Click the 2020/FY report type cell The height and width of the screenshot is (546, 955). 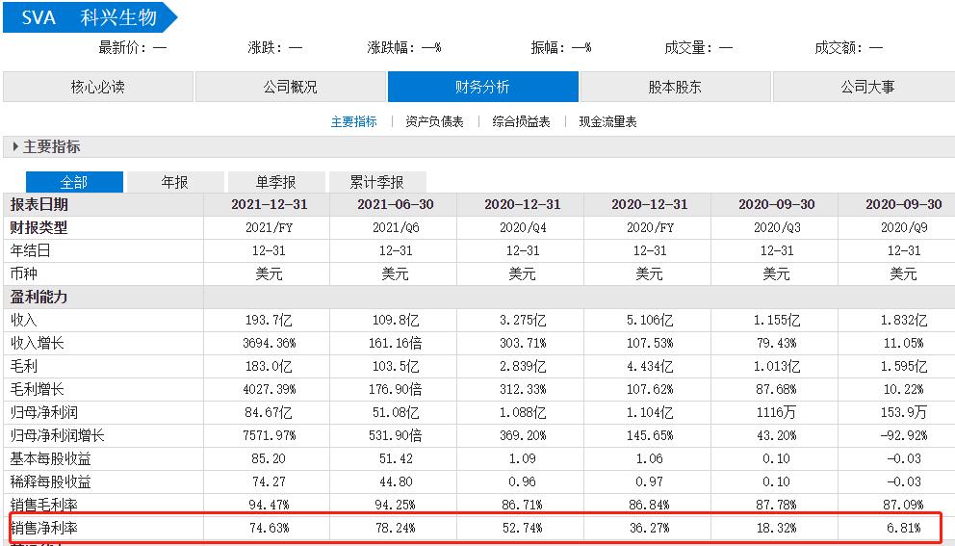pos(650,228)
